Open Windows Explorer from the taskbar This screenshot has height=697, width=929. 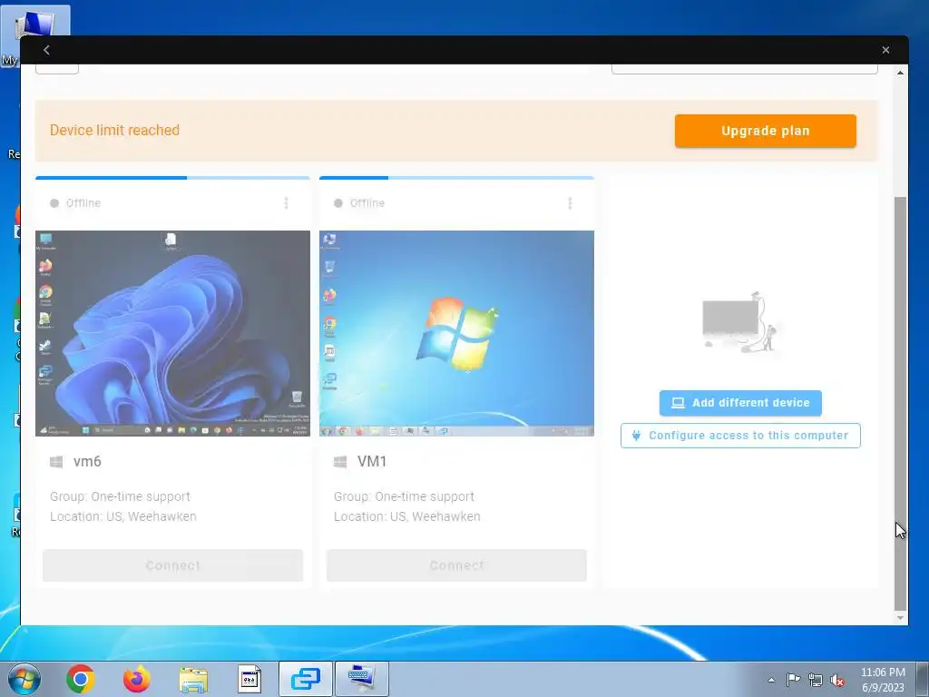(193, 679)
